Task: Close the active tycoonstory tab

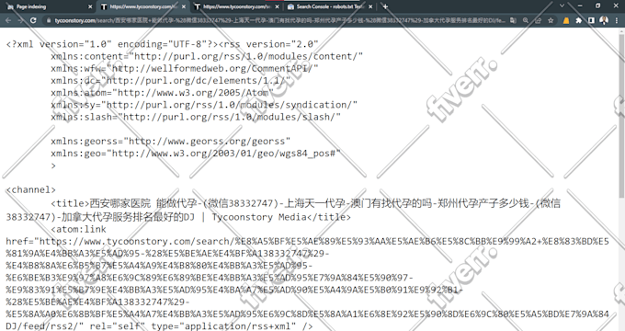Action: coord(184,6)
